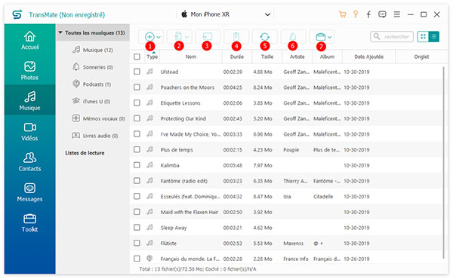Click the Citadelle album cell
453x279 pixels.
click(323, 197)
